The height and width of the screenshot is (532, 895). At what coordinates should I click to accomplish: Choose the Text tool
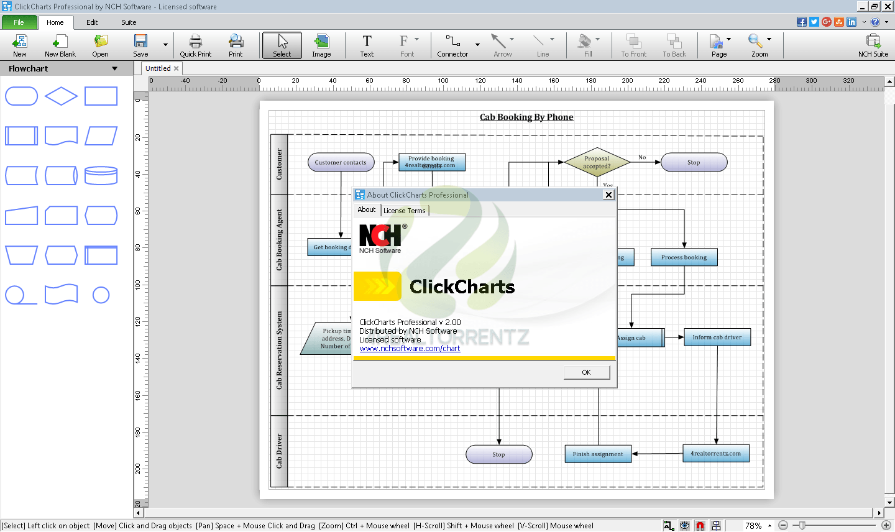367,45
